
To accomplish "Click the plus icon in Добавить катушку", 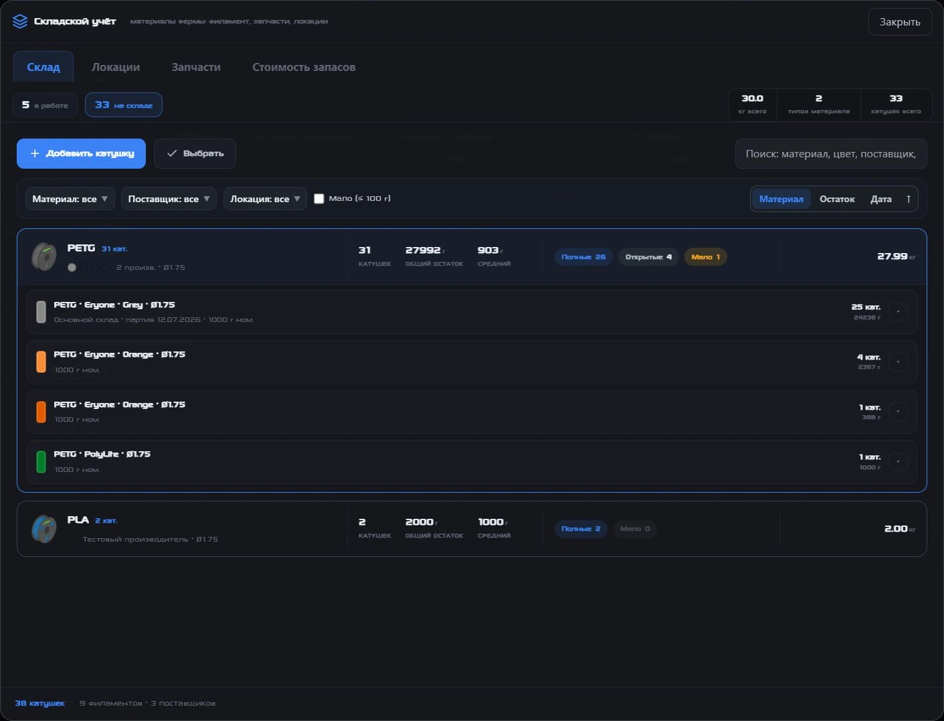I will 35,153.
